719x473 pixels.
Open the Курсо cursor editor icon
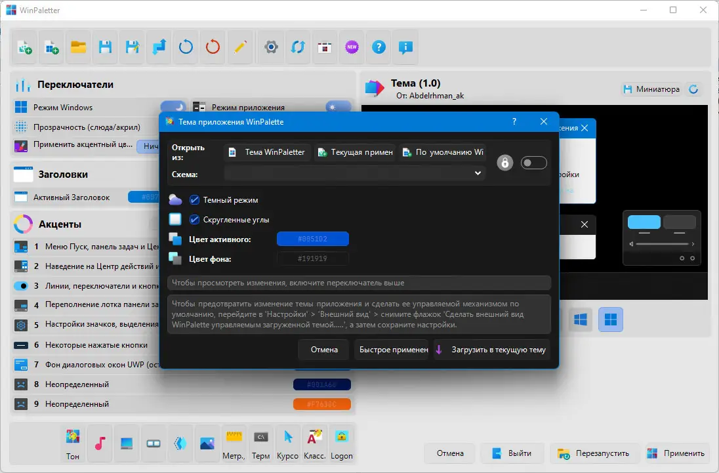click(288, 443)
